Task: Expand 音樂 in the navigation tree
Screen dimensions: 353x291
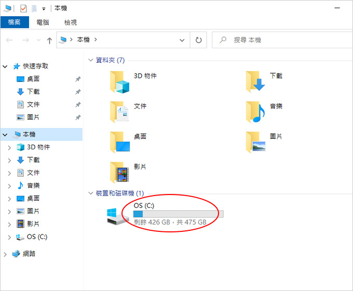Action: 9,186
